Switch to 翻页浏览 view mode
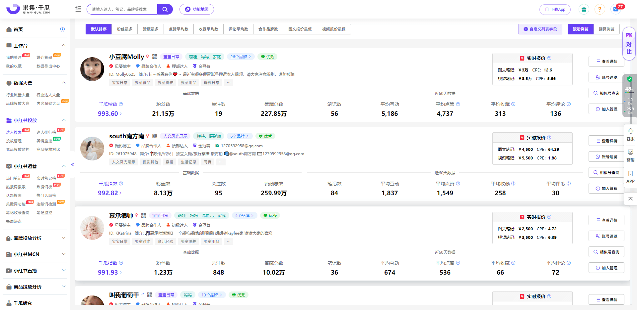Viewport: 637px width, 310px height. [606, 29]
